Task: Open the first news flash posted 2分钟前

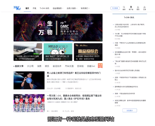Action: pyautogui.click(x=130, y=26)
